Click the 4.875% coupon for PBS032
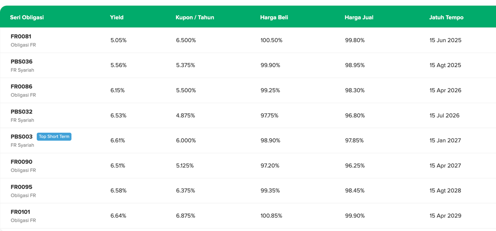 [x=185, y=115]
